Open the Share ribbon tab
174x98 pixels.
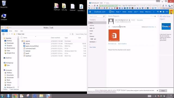[x=16, y=31]
